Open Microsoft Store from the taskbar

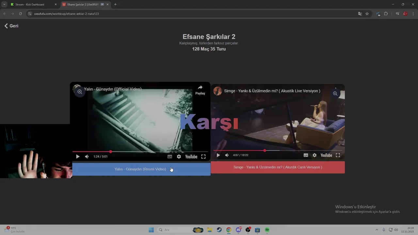257,230
